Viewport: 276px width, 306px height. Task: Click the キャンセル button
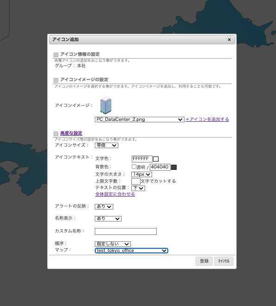pos(224,261)
